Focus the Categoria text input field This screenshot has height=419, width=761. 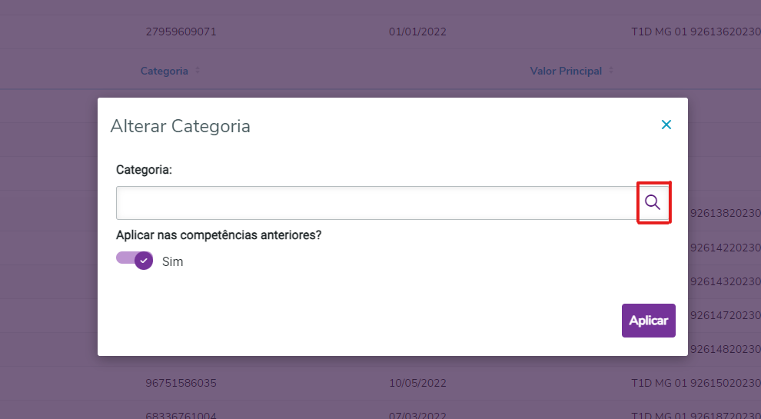pyautogui.click(x=376, y=203)
